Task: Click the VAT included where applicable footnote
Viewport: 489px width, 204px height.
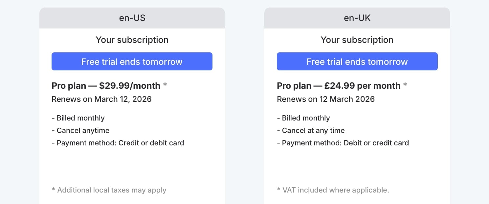Action: pos(333,190)
